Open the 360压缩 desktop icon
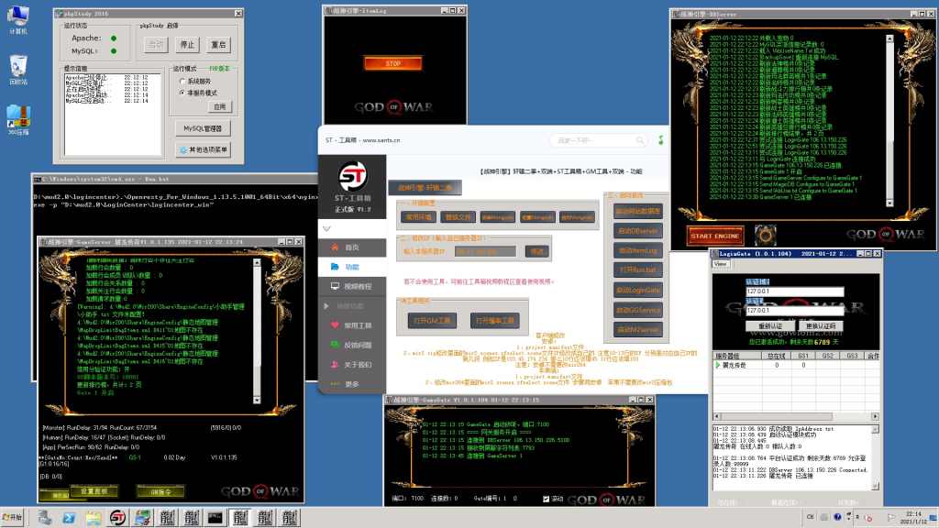The height and width of the screenshot is (528, 939). pyautogui.click(x=17, y=117)
